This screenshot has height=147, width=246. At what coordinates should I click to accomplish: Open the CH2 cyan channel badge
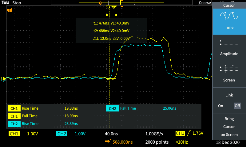click(x=61, y=134)
